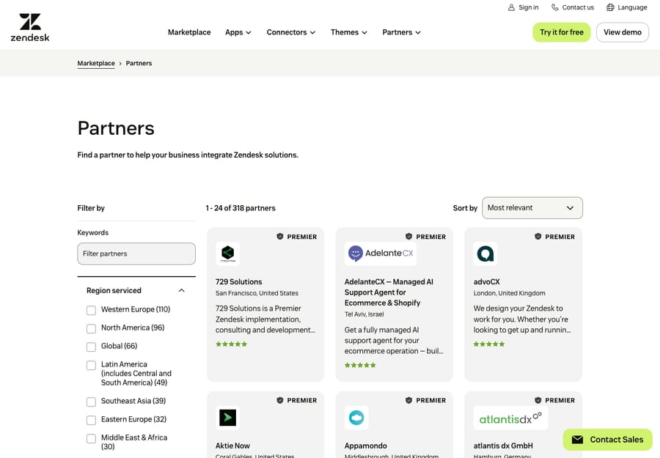Image resolution: width=660 pixels, height=458 pixels.
Task: Click the Zendesk logo
Action: click(x=30, y=27)
